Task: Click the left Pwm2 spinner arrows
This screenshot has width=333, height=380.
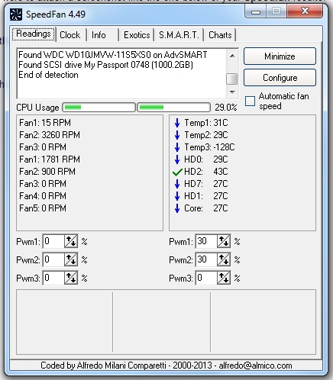Action: [71, 259]
